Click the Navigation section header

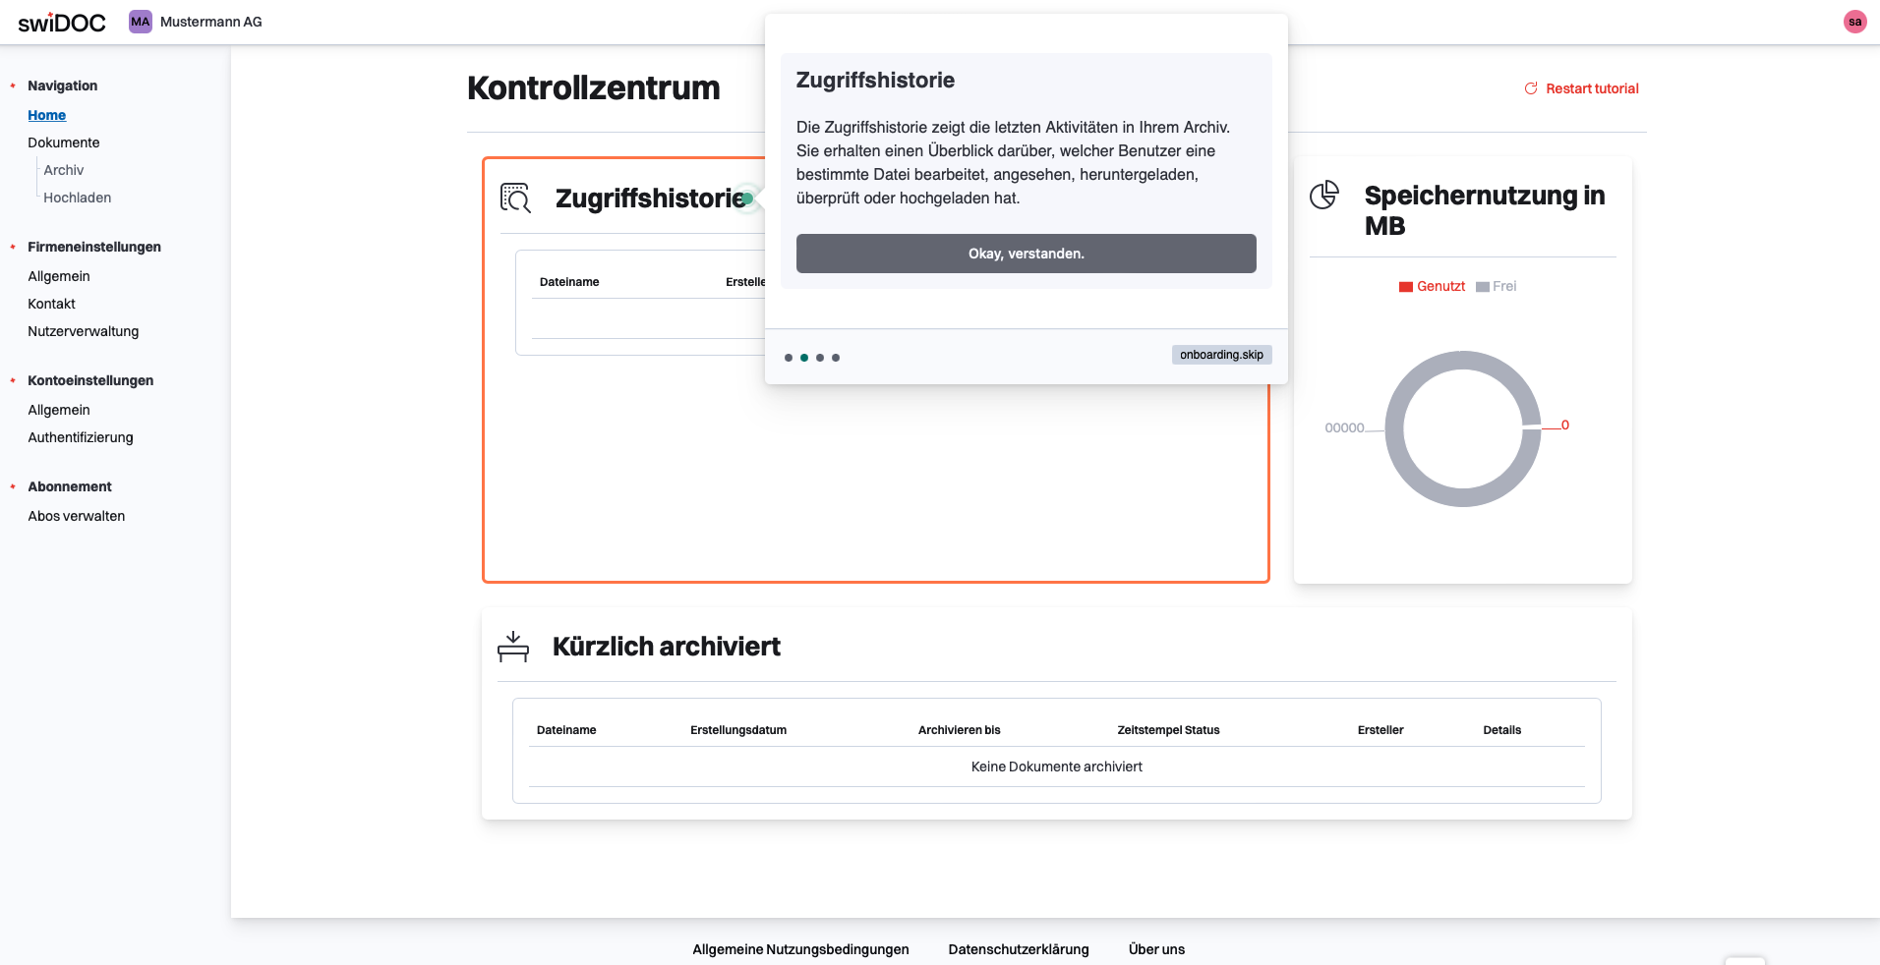pos(63,85)
